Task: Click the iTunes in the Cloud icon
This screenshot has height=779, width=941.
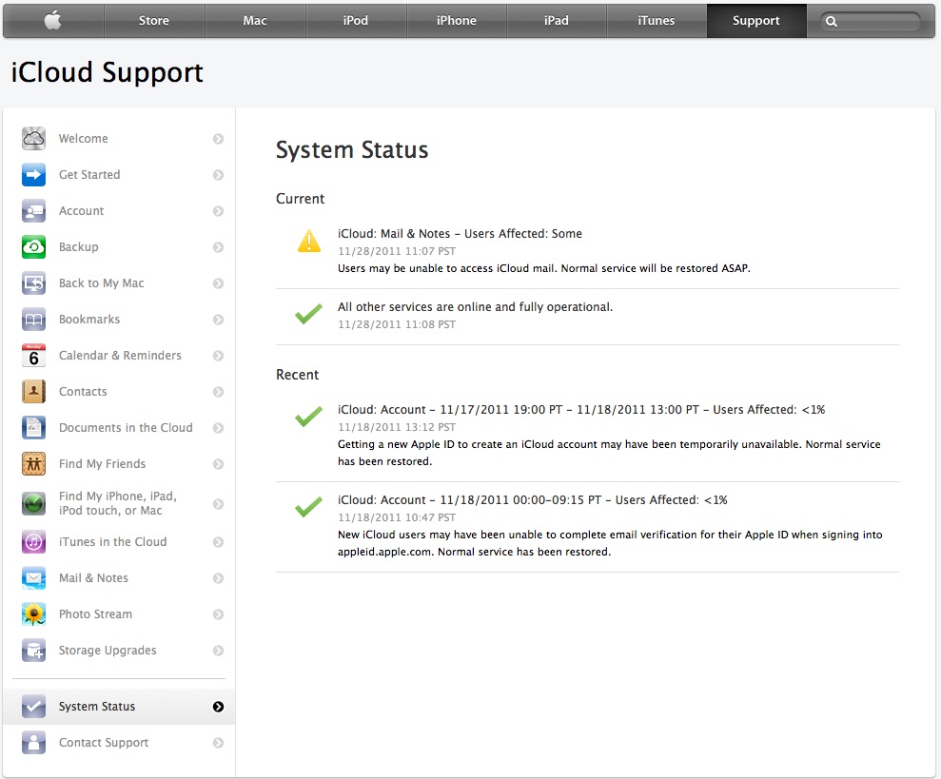Action: coord(33,542)
